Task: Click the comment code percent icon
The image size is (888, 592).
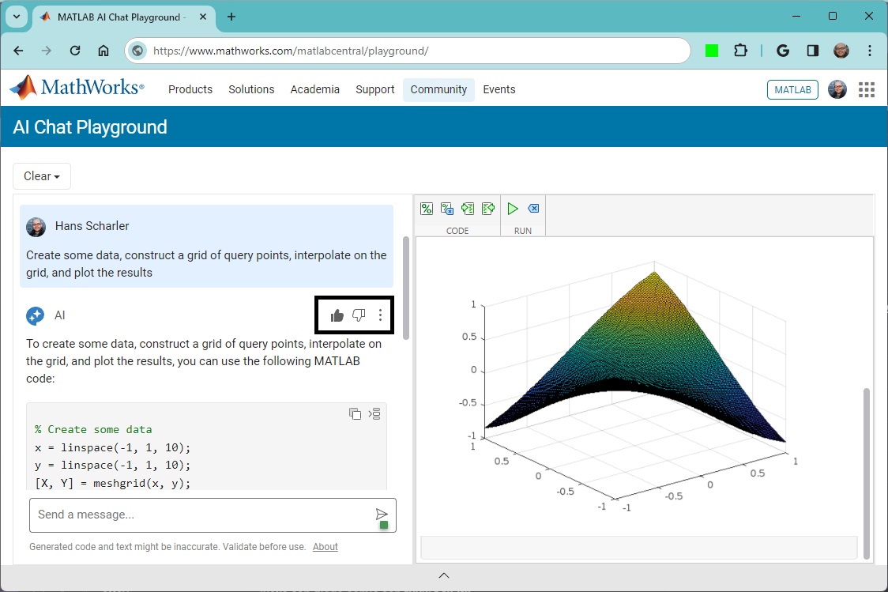Action: point(427,209)
